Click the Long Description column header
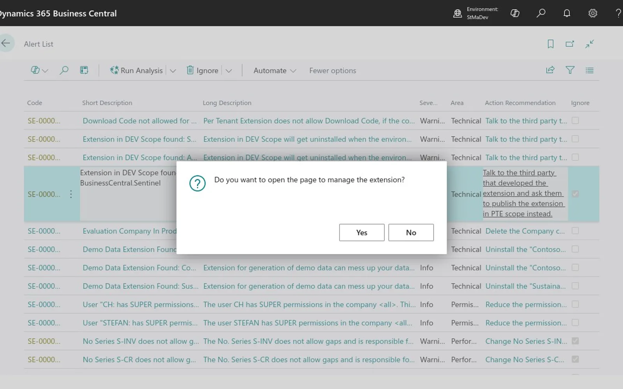Viewport: 623px width, 389px height. pos(227,103)
